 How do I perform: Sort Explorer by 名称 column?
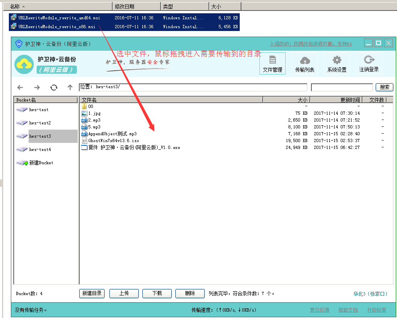pos(58,6)
